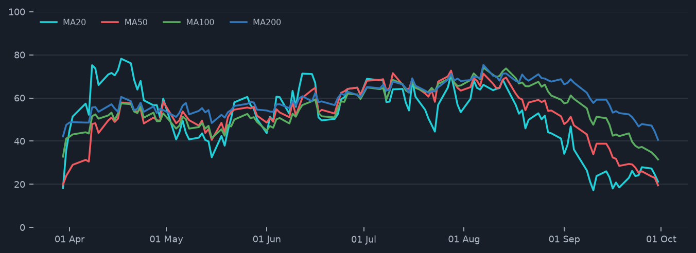
Task: Click the 01 Aug date label
Action: tap(464, 240)
